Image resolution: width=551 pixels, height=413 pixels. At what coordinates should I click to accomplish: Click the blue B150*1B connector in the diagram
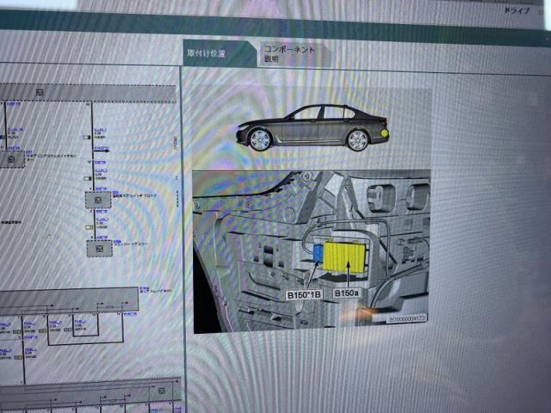[x=319, y=254]
